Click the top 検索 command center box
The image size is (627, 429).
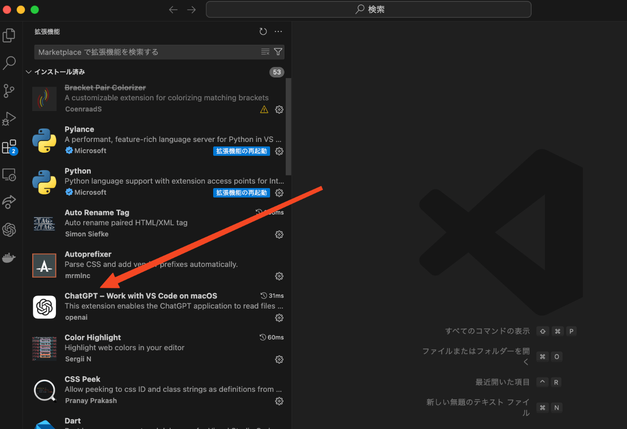point(369,9)
